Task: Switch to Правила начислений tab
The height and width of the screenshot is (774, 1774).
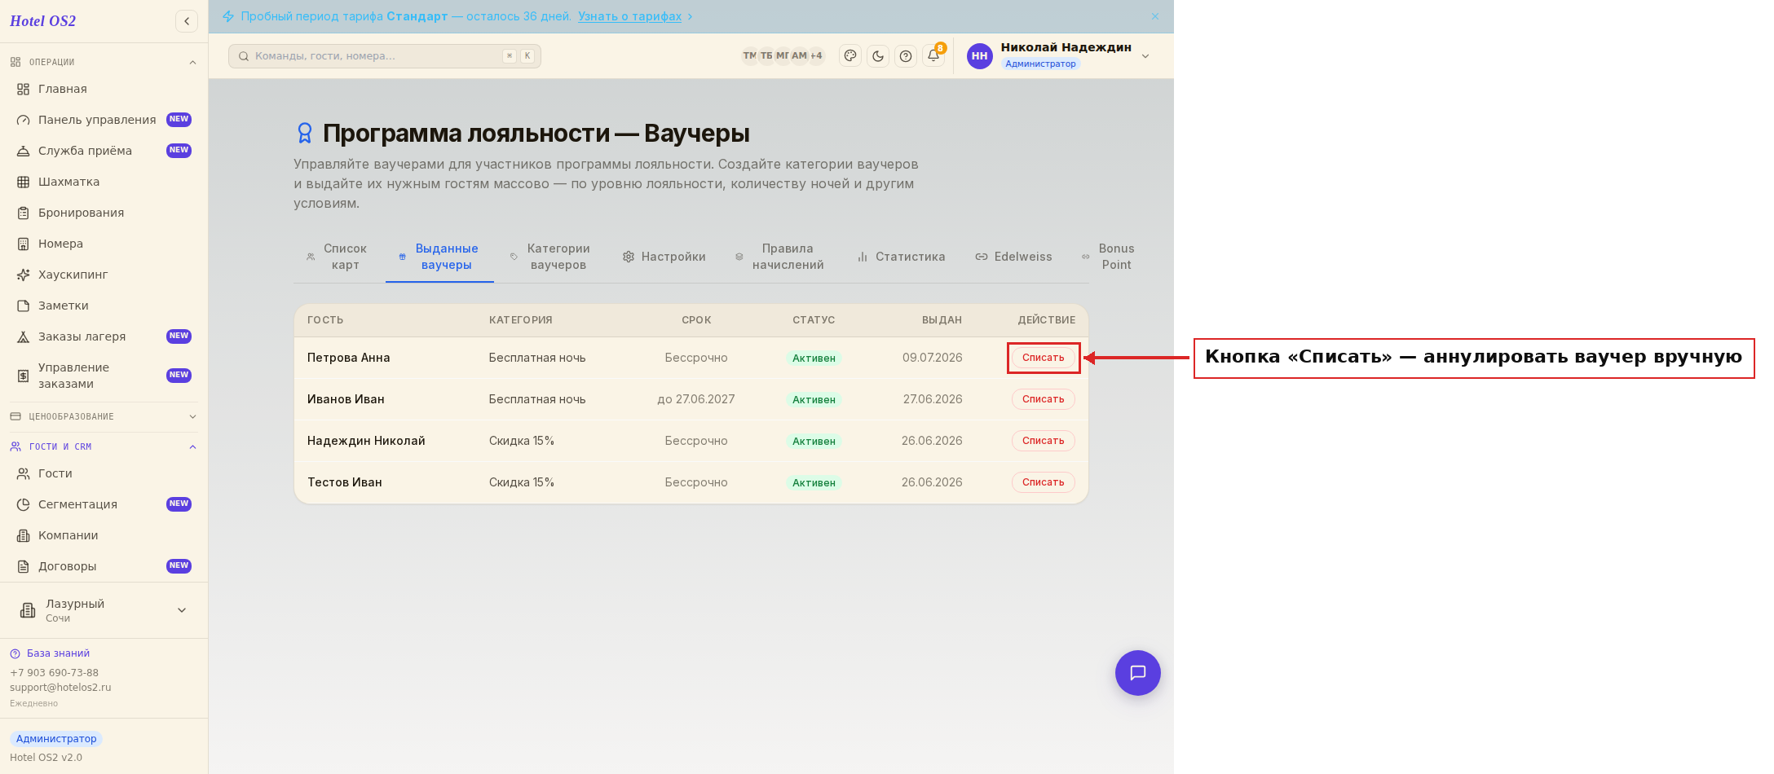Action: 780,257
